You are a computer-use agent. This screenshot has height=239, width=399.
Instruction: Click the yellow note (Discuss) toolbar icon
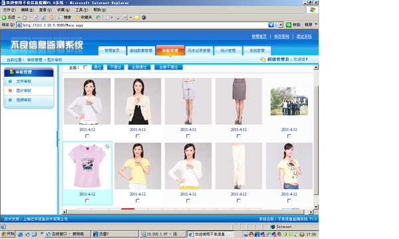[136, 17]
